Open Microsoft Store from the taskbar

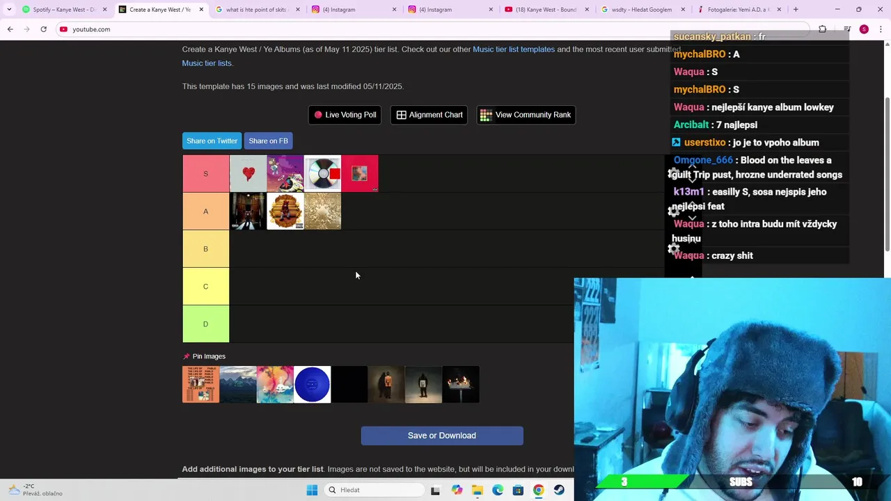pos(518,490)
